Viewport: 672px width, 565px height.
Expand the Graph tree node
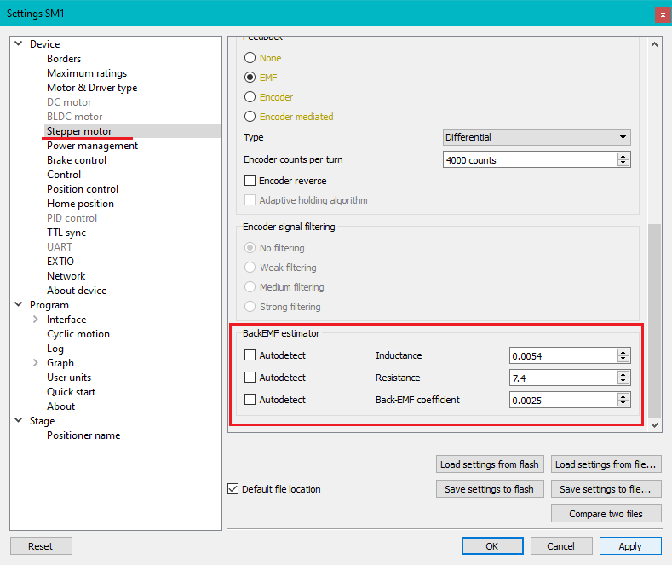35,363
